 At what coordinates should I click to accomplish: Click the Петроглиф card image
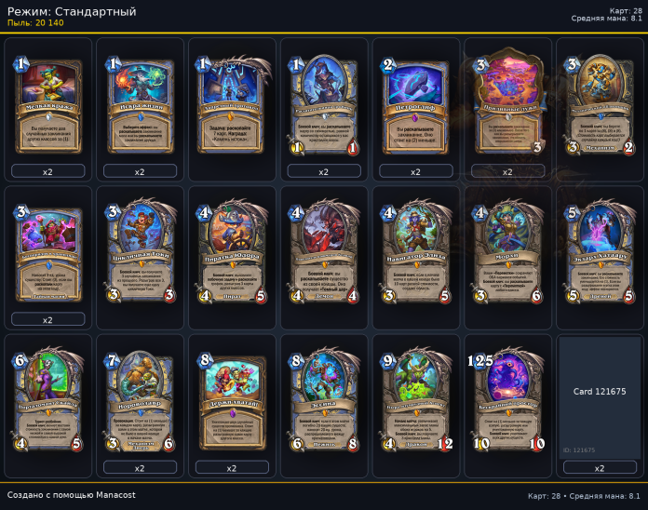coord(416,105)
